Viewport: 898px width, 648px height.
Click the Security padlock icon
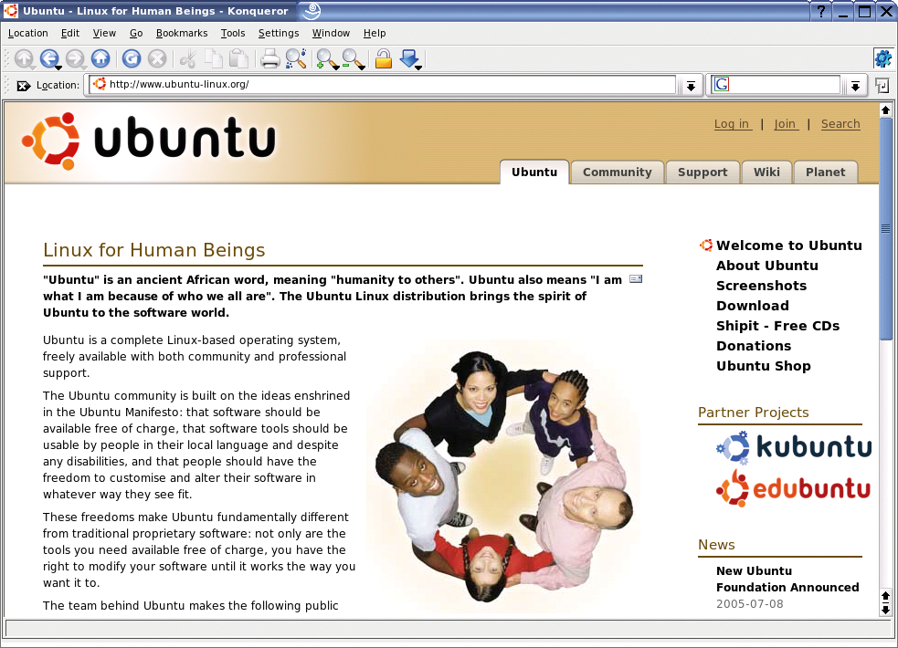tap(383, 58)
